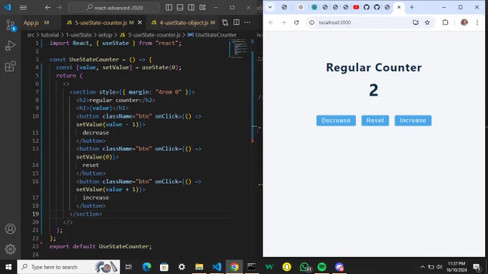Viewport: 488px width, 274px height.
Task: Toggle bottom panel layout icon
Action: 180,7
